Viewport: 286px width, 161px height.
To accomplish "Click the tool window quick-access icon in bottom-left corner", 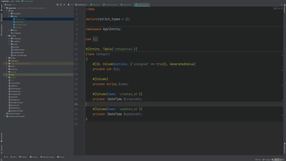I will click(x=2, y=160).
